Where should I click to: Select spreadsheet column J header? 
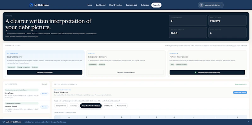(238, 117)
